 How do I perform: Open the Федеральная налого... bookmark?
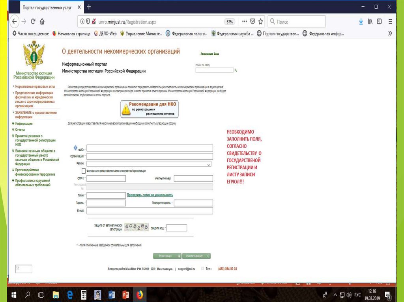[x=186, y=33]
